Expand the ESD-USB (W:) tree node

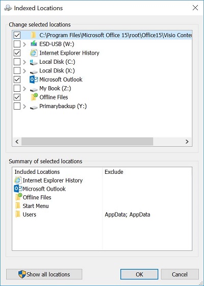(x=24, y=44)
